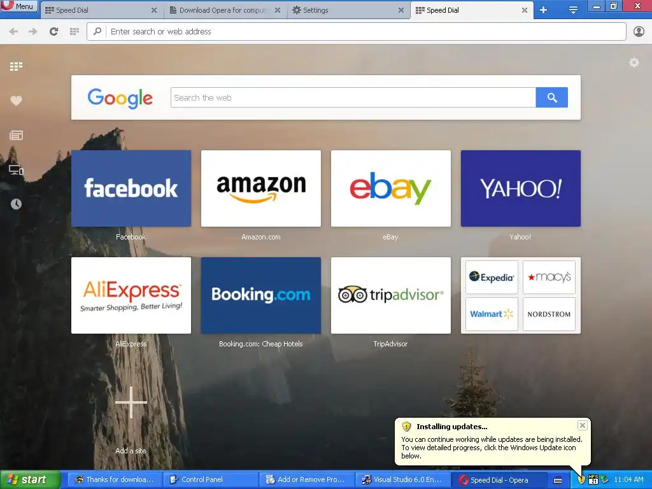Click the Windows Update shield tray icon
This screenshot has height=489, width=652.
[581, 480]
